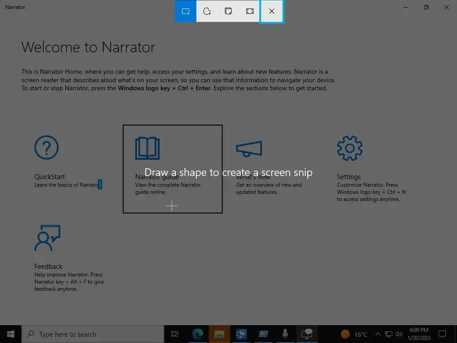The width and height of the screenshot is (457, 343).
Task: Open the 16°C weather widget
Action: 354,334
